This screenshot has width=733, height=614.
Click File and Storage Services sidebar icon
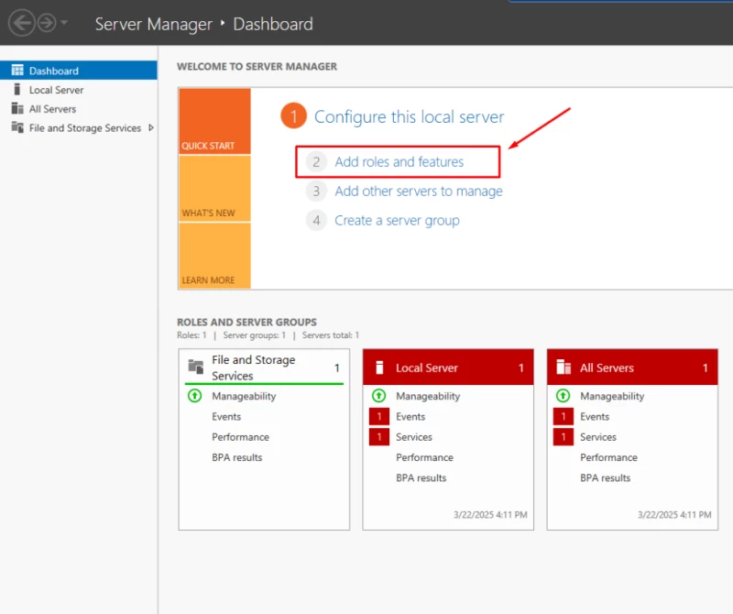[x=17, y=127]
